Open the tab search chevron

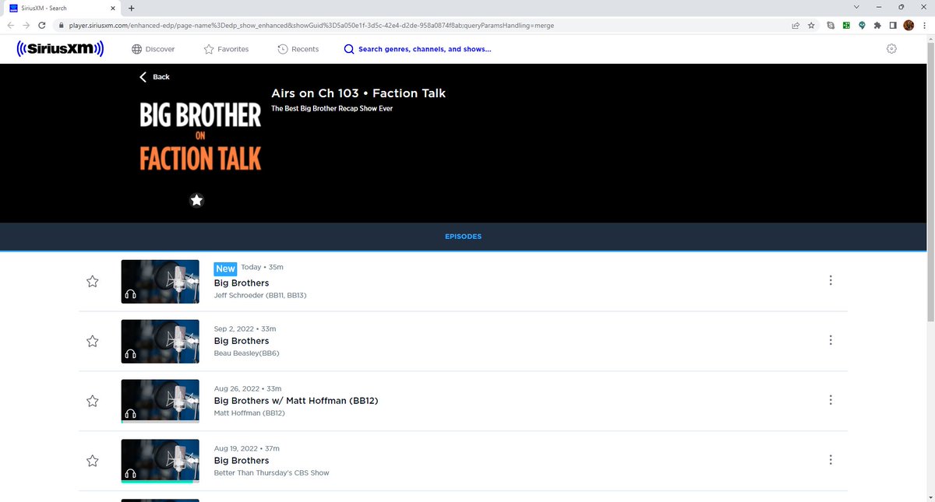pos(857,7)
